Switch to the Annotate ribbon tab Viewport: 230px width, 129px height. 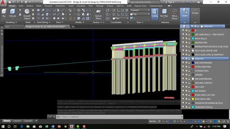[81, 6]
